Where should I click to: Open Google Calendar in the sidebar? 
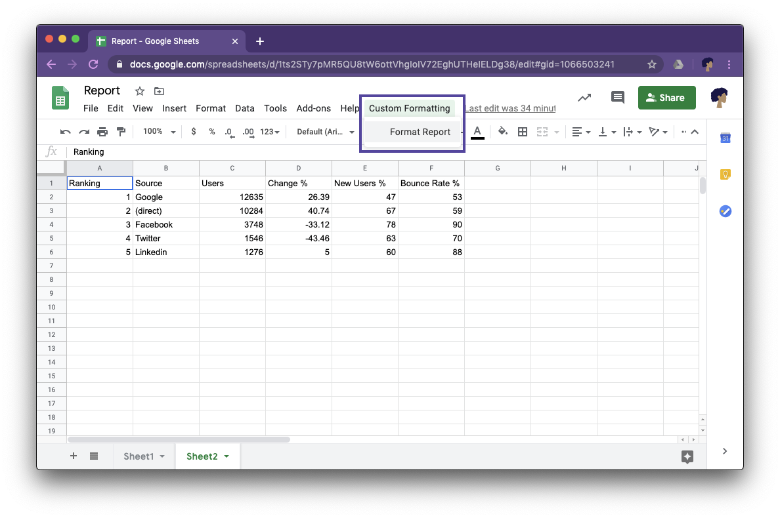click(x=725, y=138)
